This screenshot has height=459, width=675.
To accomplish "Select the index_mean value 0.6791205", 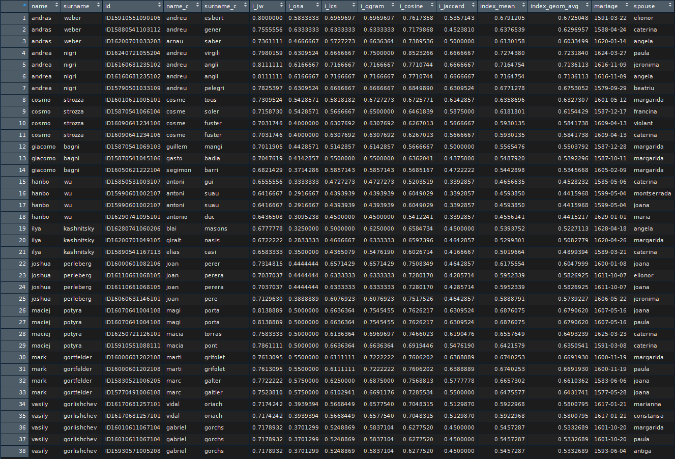I will click(x=509, y=18).
